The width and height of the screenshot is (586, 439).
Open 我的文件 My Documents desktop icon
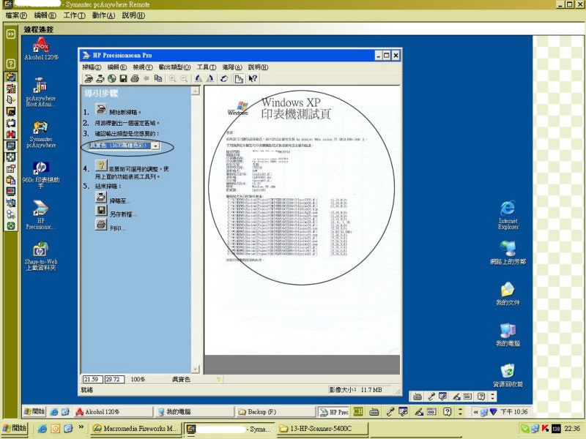click(x=508, y=294)
